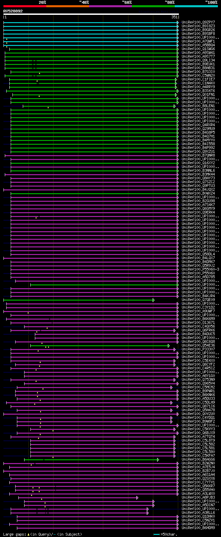This screenshot has width=221, height=537.
Task: Open the UniRef100_Q9PTU3 entry
Action: 198,186
